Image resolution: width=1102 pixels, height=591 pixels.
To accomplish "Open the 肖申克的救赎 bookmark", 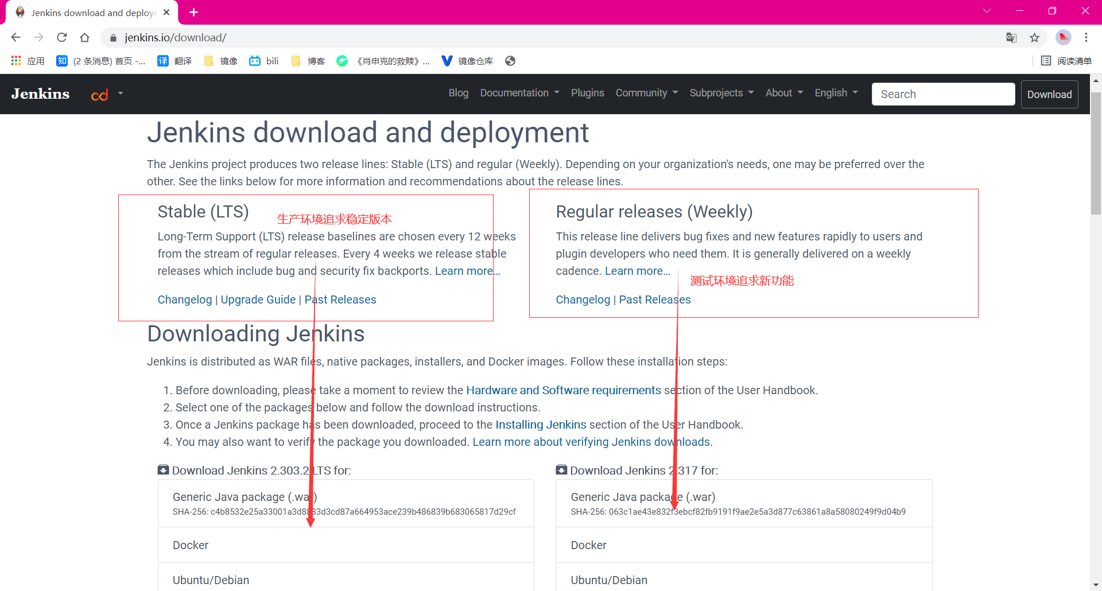I will coord(383,61).
